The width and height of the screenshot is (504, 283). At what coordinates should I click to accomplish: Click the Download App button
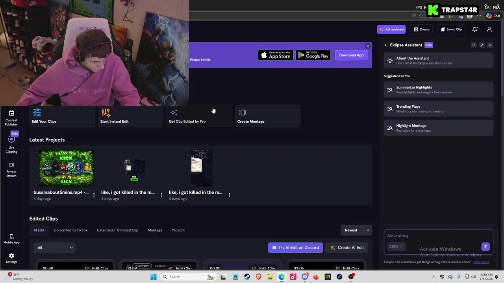pyautogui.click(x=351, y=55)
